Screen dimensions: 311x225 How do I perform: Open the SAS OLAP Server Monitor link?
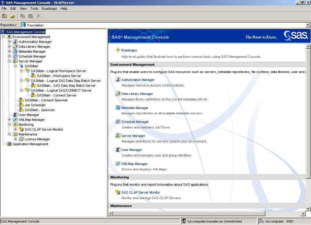(x=141, y=192)
